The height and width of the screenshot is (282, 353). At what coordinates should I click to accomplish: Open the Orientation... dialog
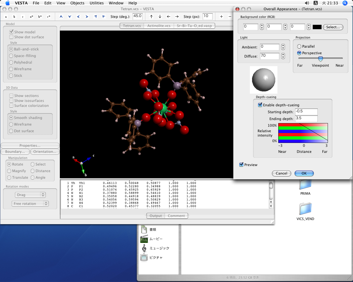(45, 151)
